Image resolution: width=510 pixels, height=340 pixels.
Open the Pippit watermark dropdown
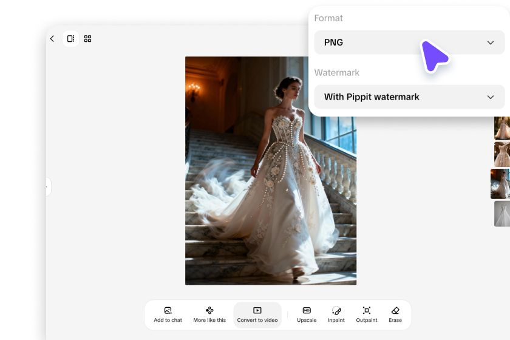[409, 97]
